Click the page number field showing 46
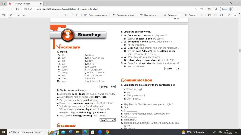Image resolution: width=241 pixels, height=135 pixels. click(11, 15)
